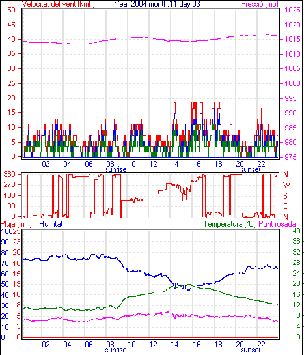Screen dimensions: 304x355
Task: Click the 'sunset' label under bottom chart
Action: [251, 350]
